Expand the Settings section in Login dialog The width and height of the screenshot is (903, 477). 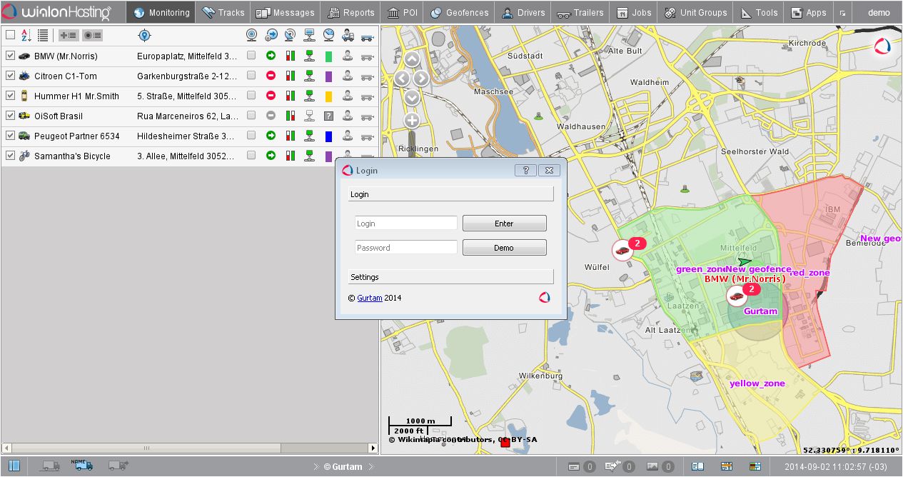450,276
